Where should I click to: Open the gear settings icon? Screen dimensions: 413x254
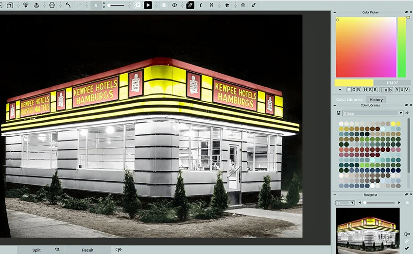243,5
